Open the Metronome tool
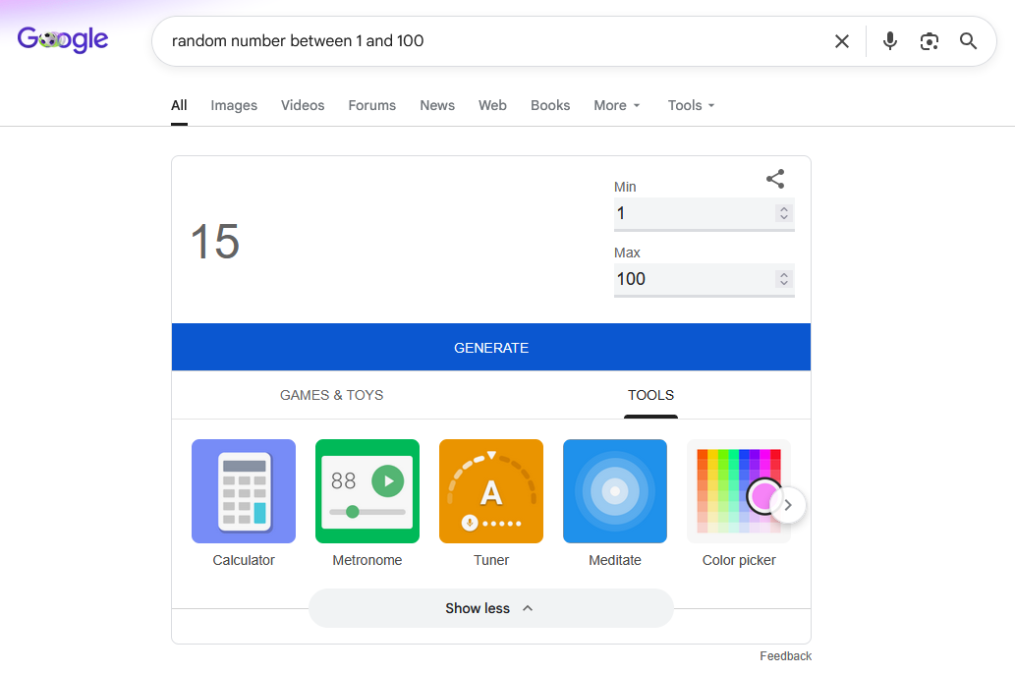This screenshot has height=674, width=1015. click(x=367, y=491)
